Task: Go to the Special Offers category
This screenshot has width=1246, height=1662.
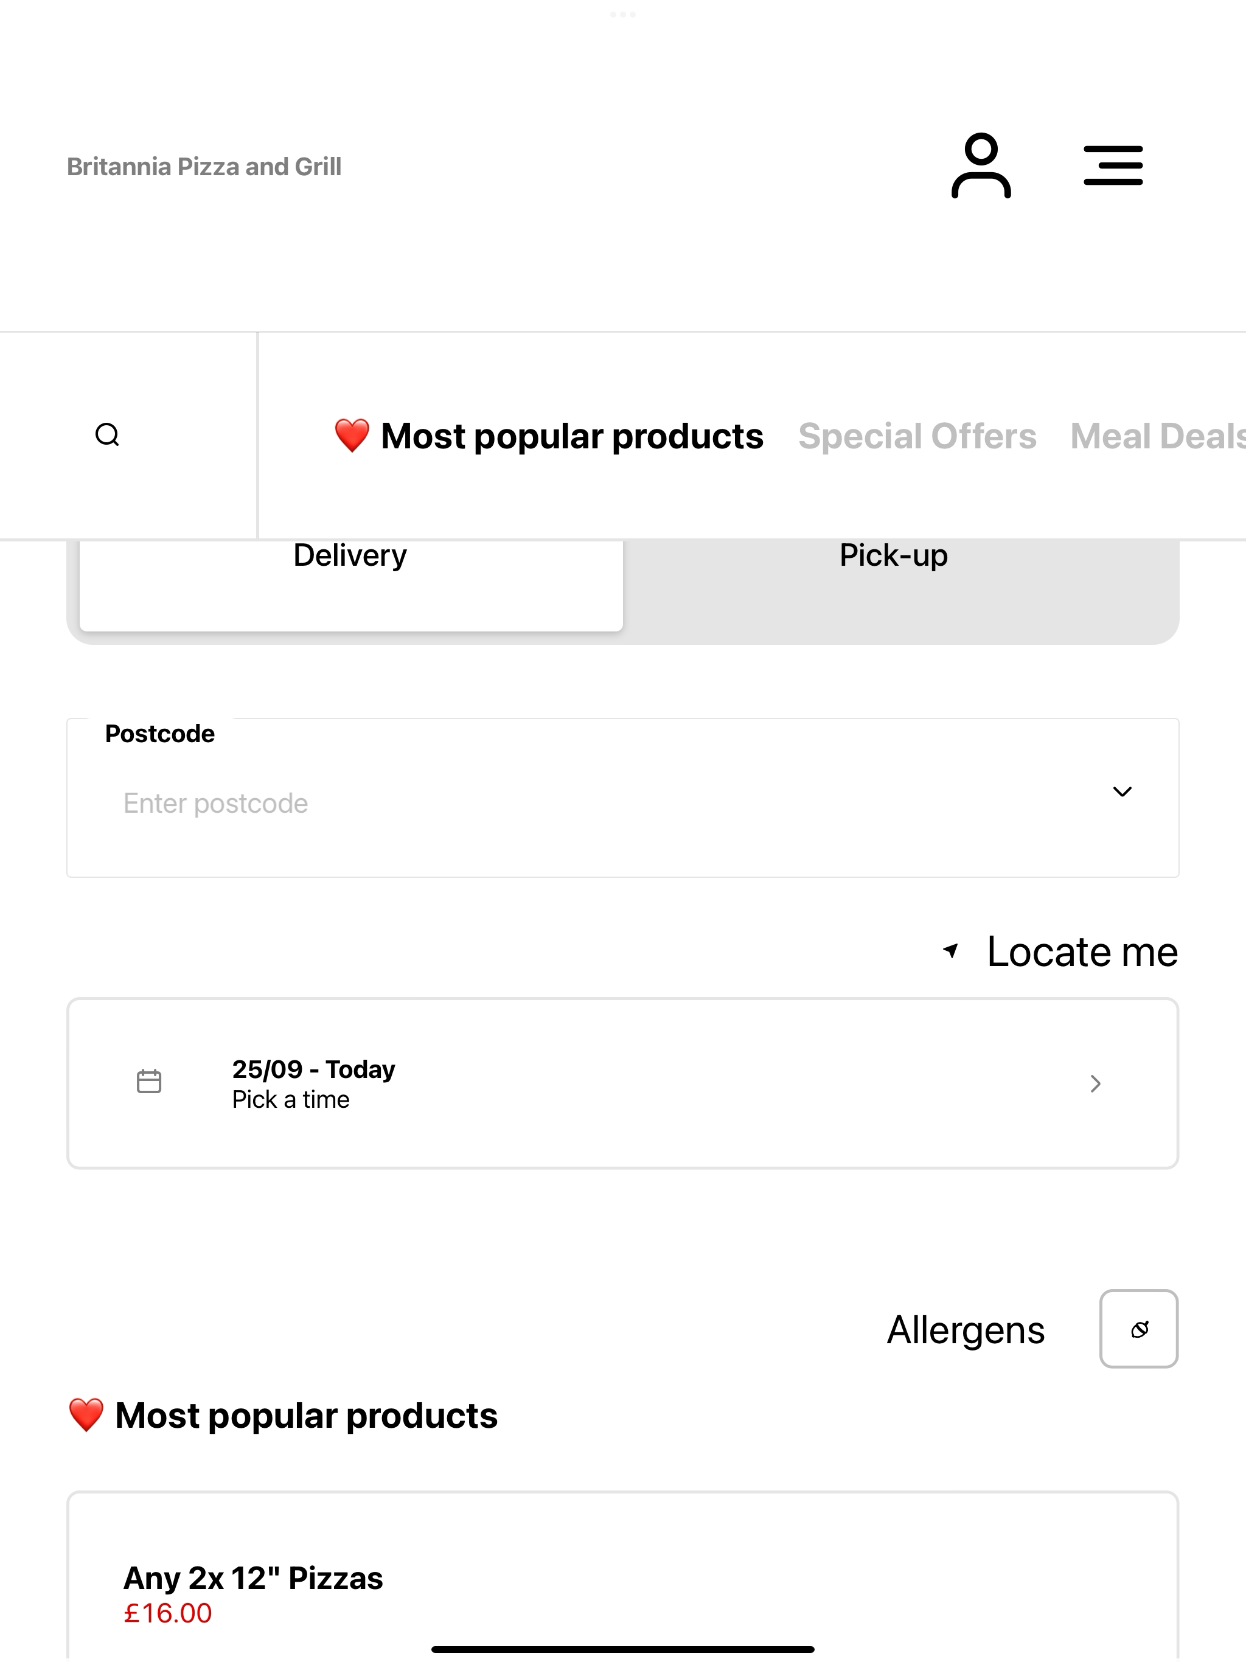Action: (917, 436)
